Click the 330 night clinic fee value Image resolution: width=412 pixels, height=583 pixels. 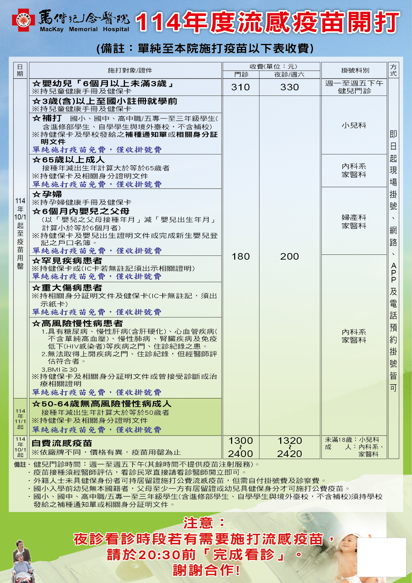tap(290, 87)
